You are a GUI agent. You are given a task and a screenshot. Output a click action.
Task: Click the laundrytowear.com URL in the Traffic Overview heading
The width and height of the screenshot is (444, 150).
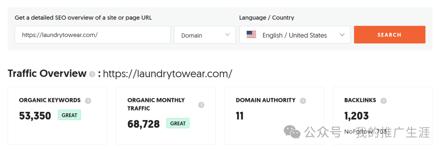168,74
